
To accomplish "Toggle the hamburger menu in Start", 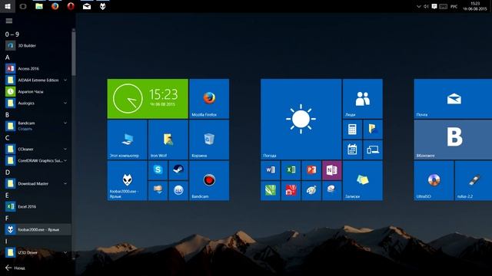I will [x=9, y=21].
